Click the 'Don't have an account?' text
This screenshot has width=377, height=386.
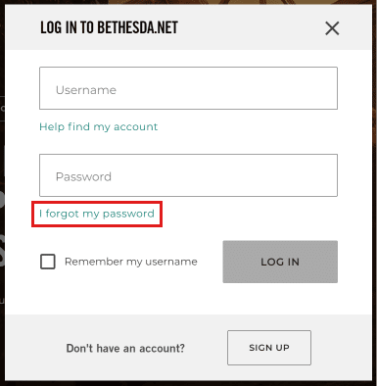pos(125,348)
